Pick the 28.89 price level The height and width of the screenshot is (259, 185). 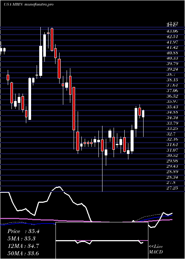[172, 172]
